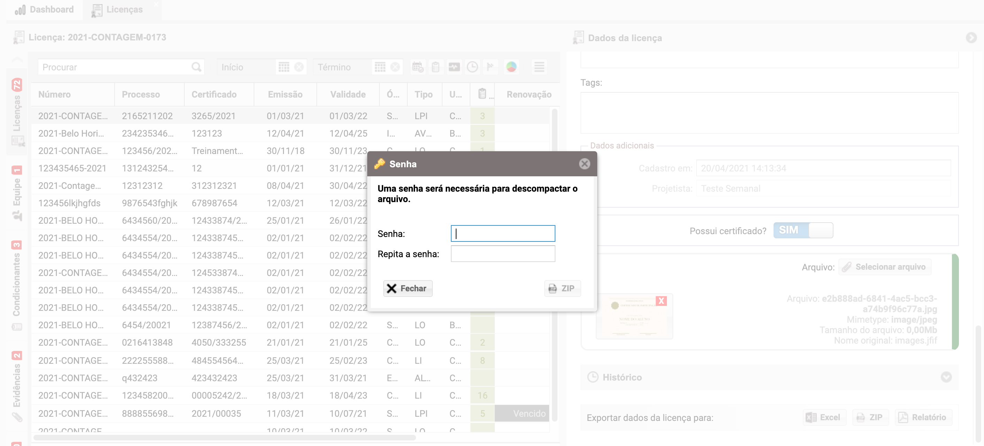Click the Projetista field
The height and width of the screenshot is (446, 984).
(x=823, y=189)
